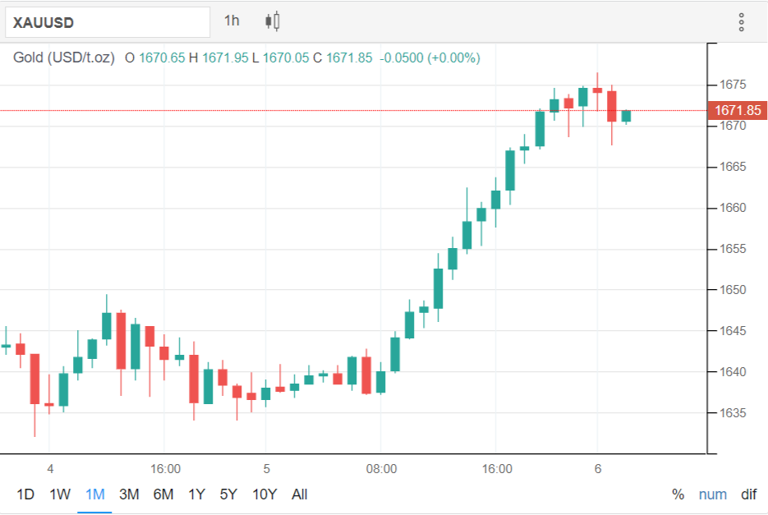Click the 1671.85 current price label

(x=738, y=110)
